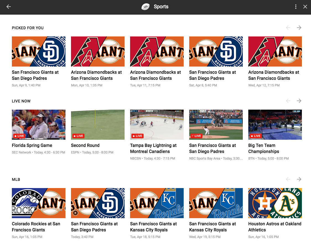Screen dimensions: 311x243
Task: Go to previous page of MLB row
Action: tap(288, 179)
